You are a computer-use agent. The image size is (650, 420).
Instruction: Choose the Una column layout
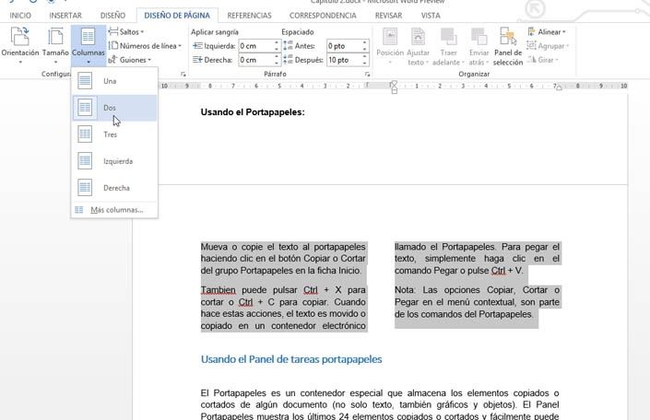111,81
